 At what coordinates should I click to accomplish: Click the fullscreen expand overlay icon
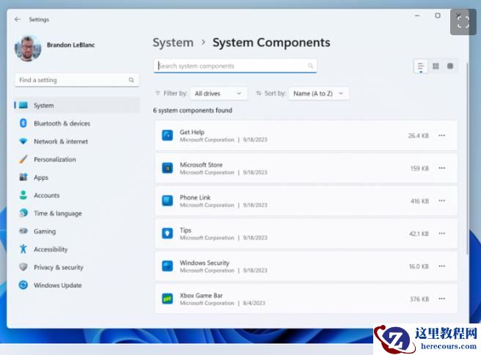click(x=463, y=22)
